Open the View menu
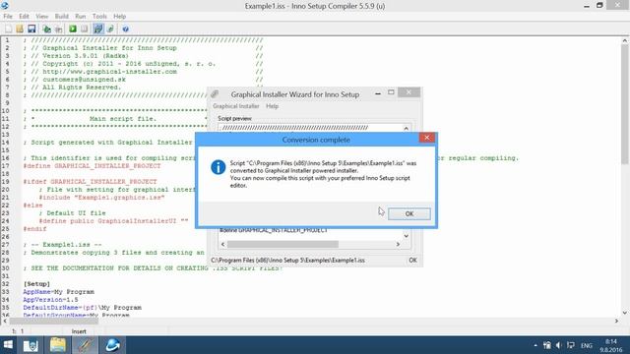The image size is (630, 354). (x=41, y=17)
